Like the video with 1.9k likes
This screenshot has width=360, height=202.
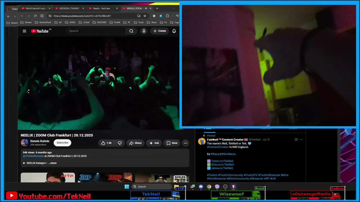click(x=107, y=143)
